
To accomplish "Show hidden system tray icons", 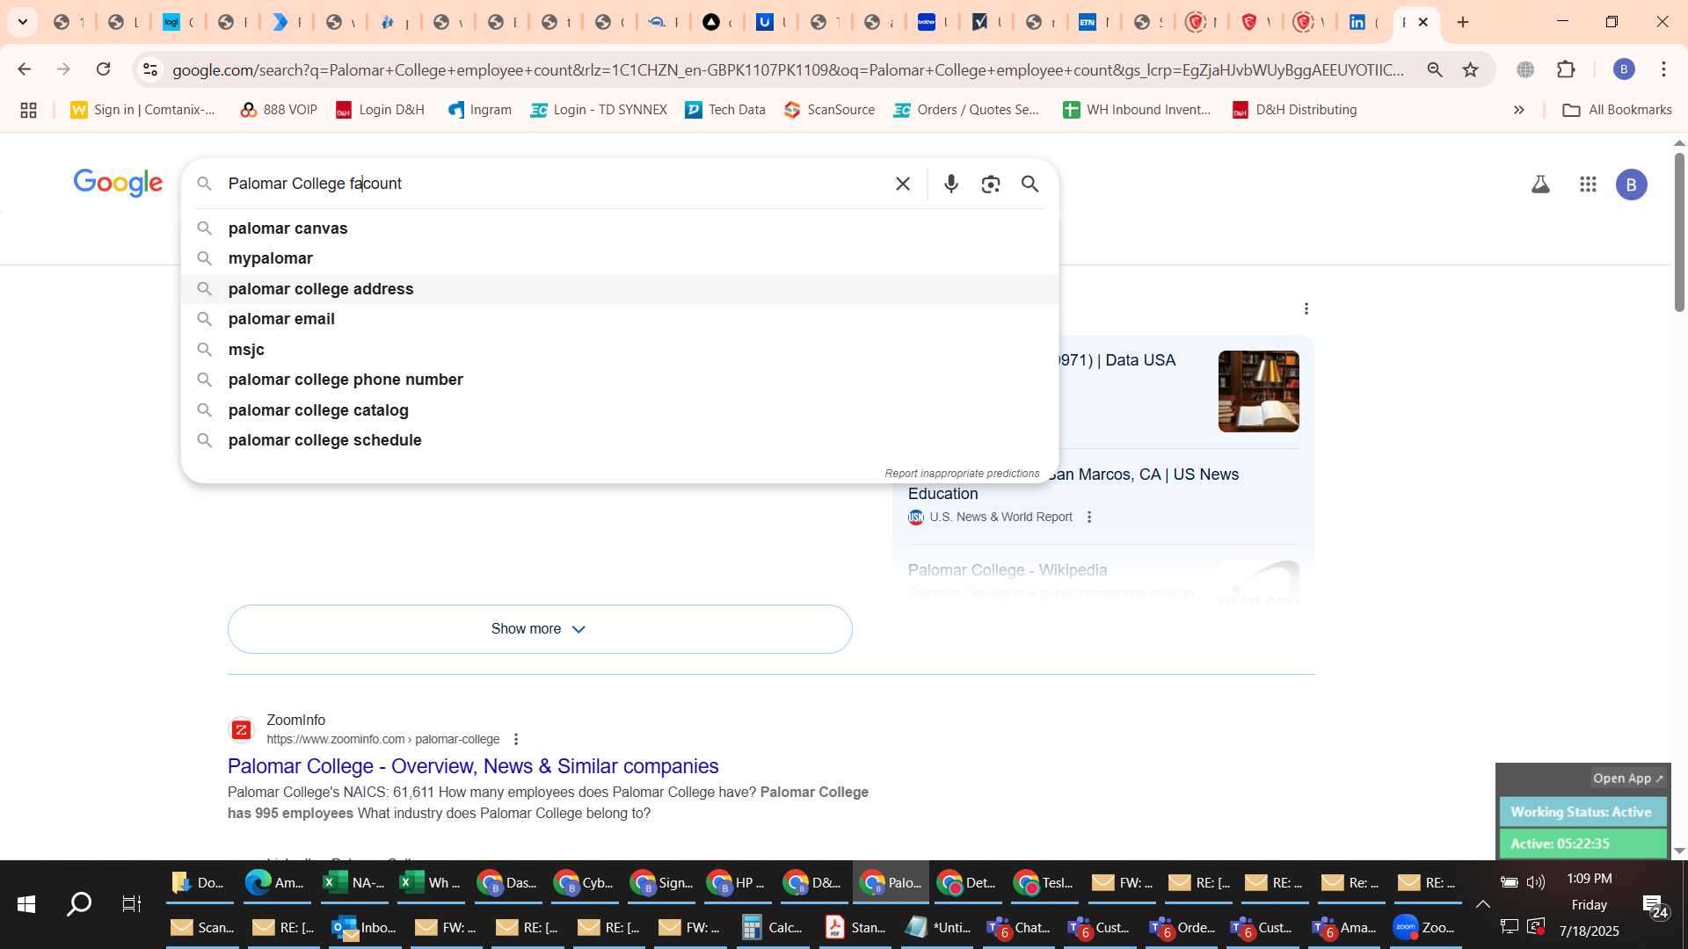I will pos(1482,904).
